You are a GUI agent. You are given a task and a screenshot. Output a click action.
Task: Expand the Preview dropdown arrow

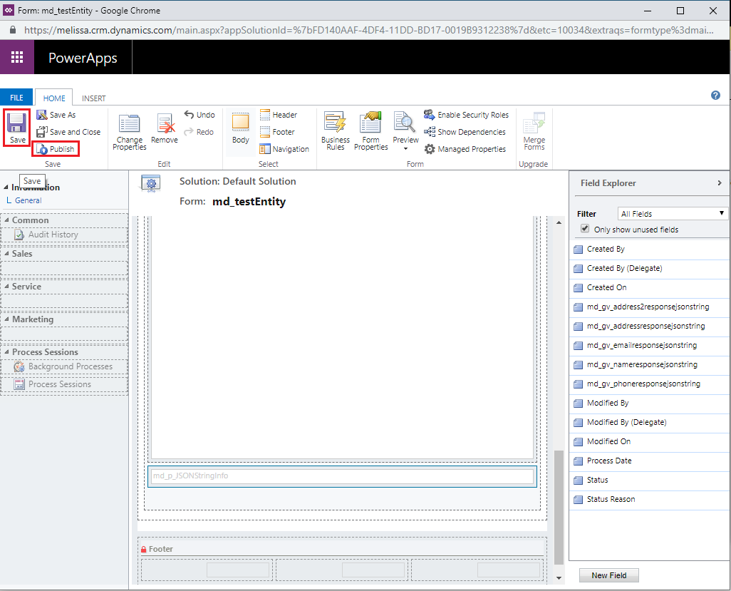click(x=405, y=149)
